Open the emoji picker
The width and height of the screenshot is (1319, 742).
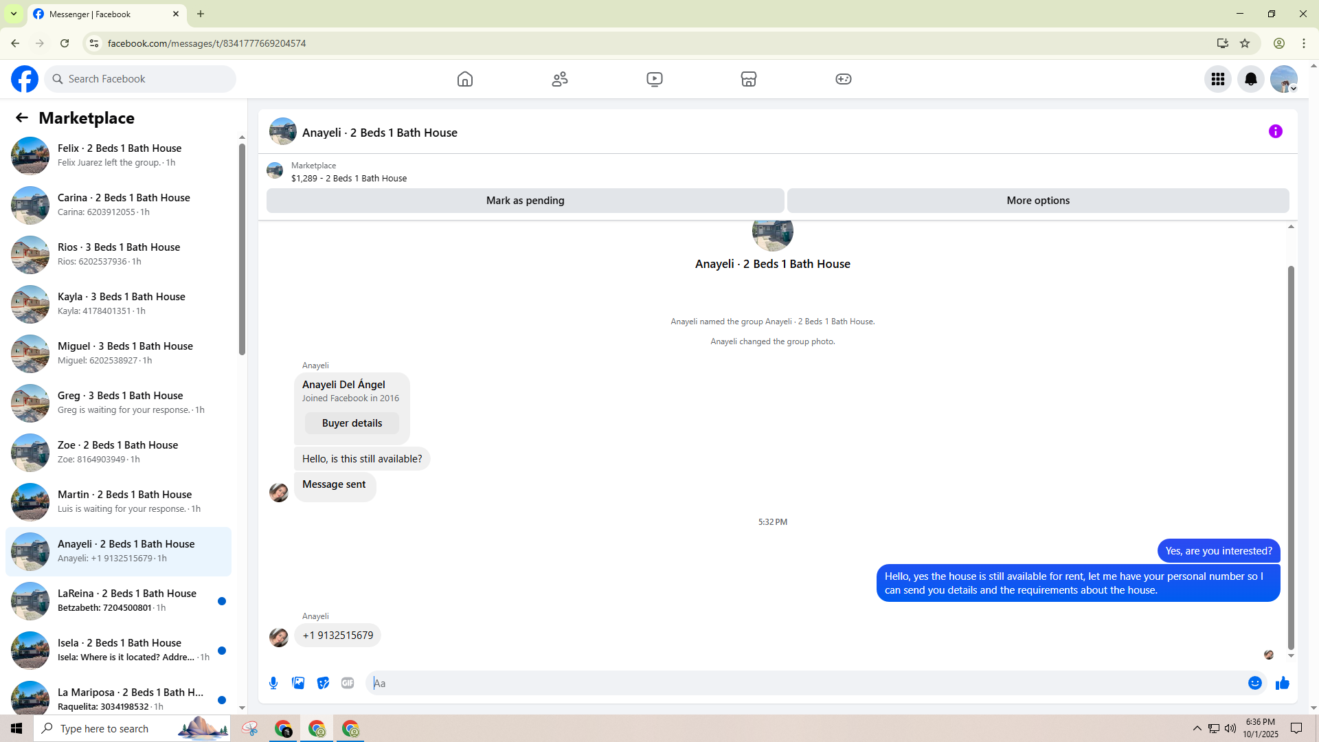pyautogui.click(x=1255, y=683)
